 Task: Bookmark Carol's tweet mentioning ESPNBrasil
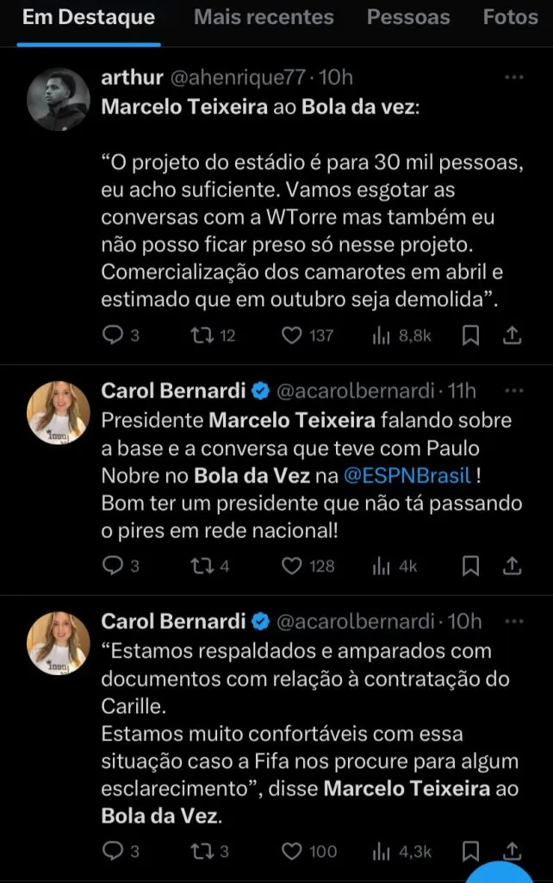470,566
